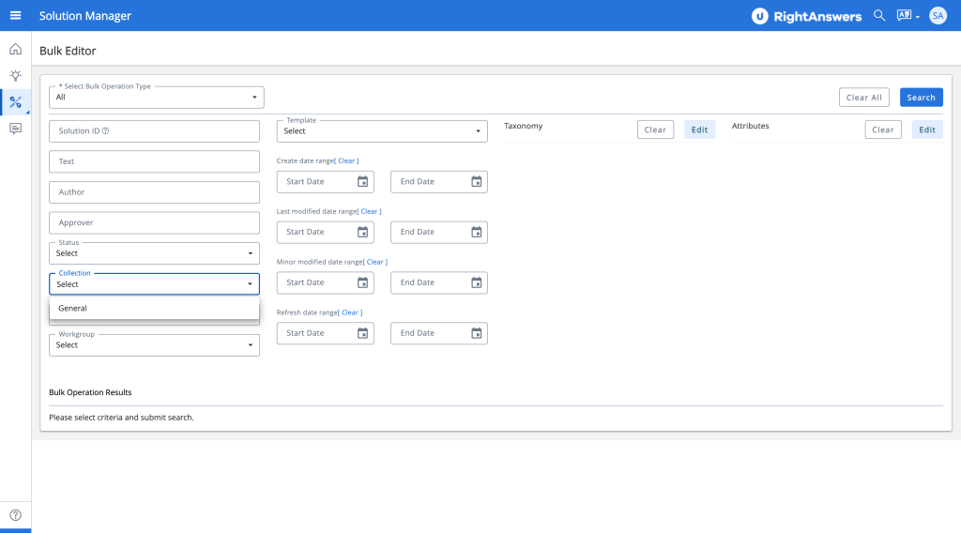Viewport: 961px width, 533px height.
Task: Expand the Template dropdown
Action: tap(382, 131)
